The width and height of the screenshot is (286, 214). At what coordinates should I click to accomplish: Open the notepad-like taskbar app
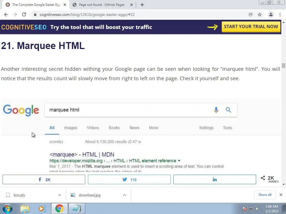pyautogui.click(x=77, y=208)
